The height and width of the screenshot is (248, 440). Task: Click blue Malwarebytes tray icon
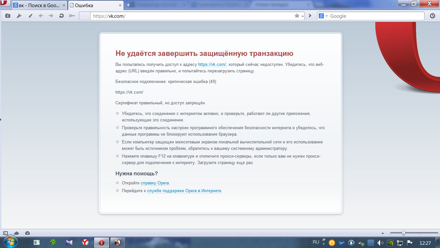[x=342, y=243]
